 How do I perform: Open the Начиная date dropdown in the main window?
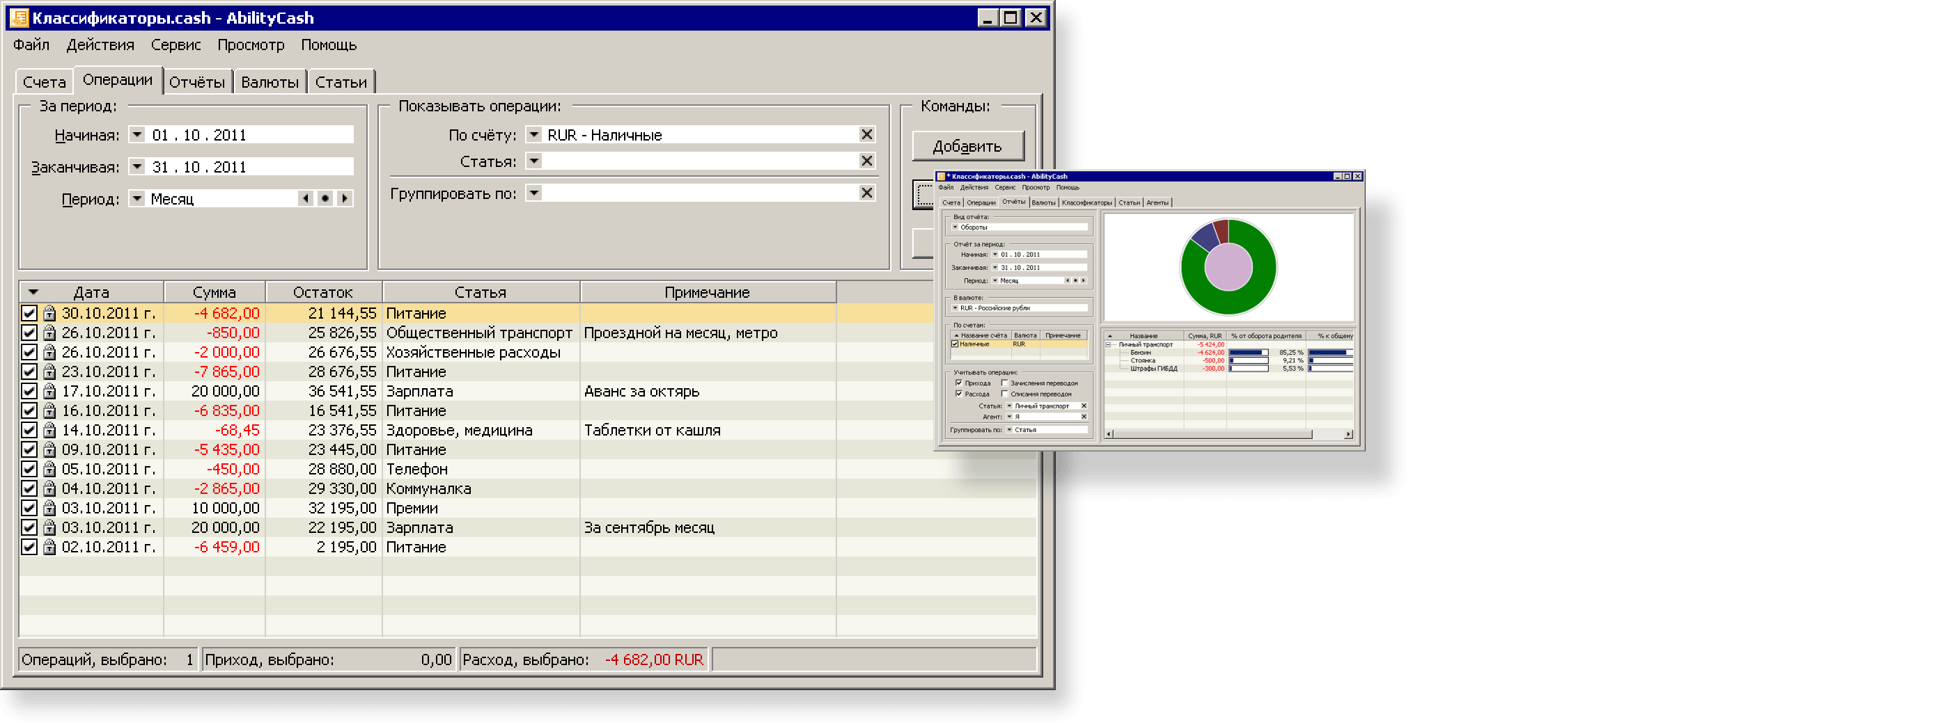[x=137, y=135]
